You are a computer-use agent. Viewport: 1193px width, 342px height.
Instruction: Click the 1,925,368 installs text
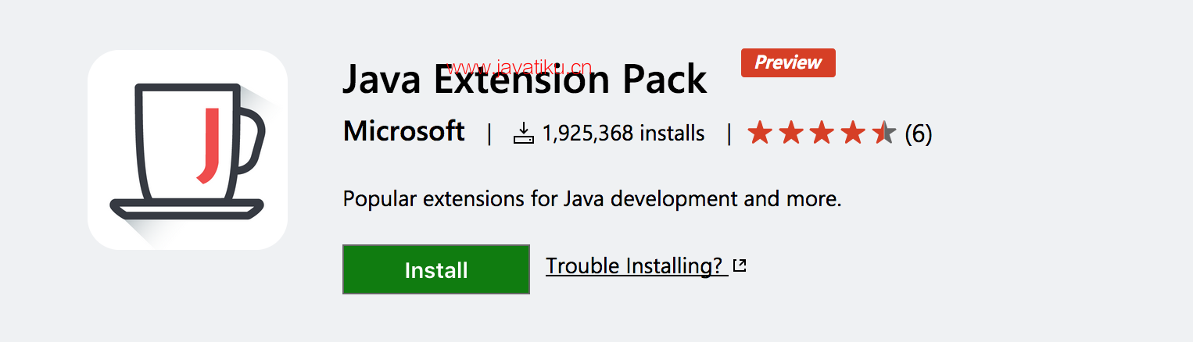click(x=623, y=134)
